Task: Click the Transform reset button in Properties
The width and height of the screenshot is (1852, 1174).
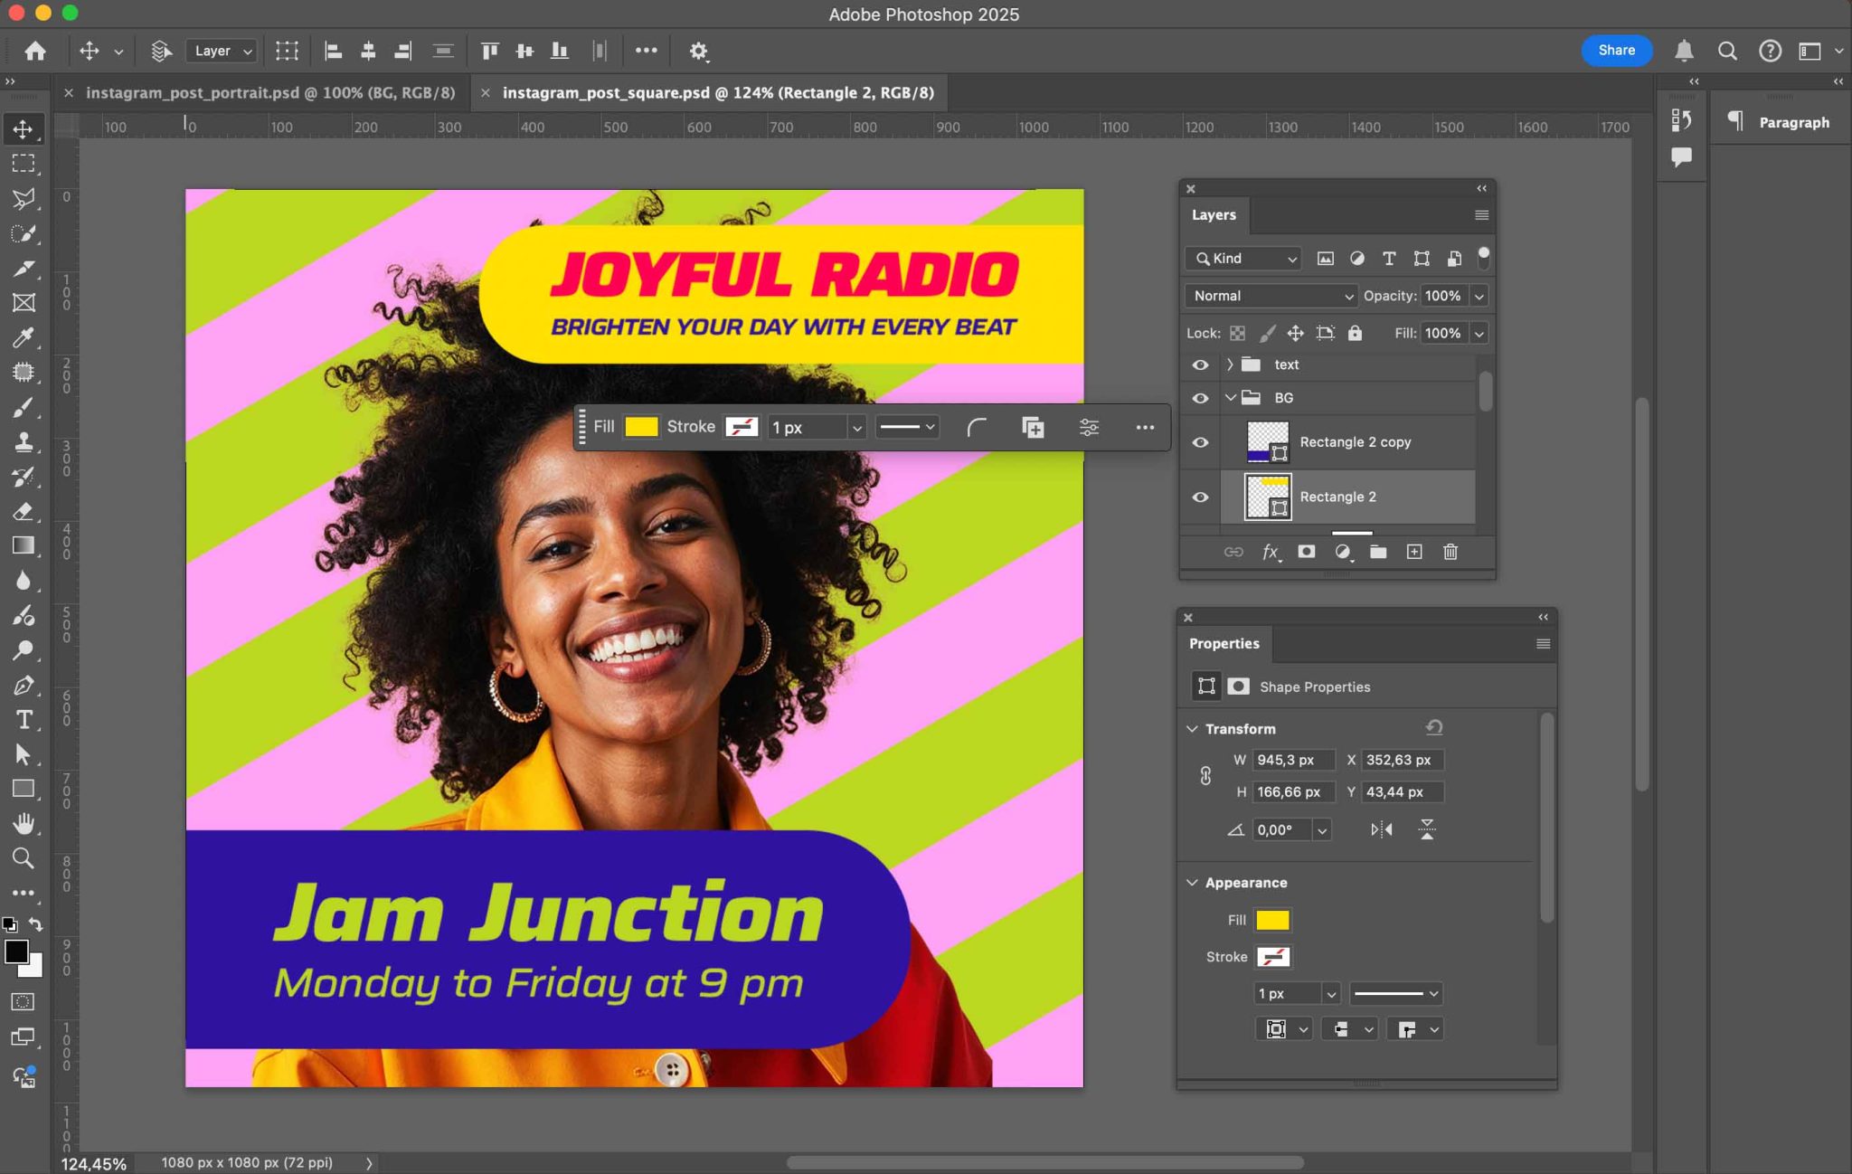Action: click(1434, 726)
